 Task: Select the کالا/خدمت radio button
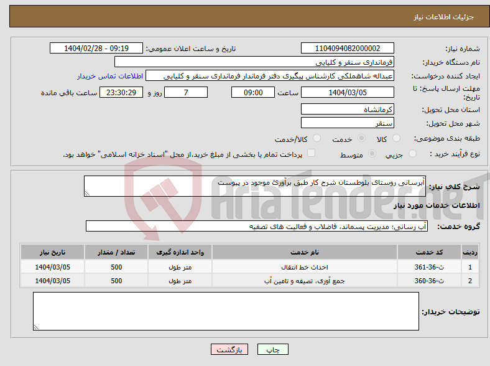pyautogui.click(x=317, y=138)
